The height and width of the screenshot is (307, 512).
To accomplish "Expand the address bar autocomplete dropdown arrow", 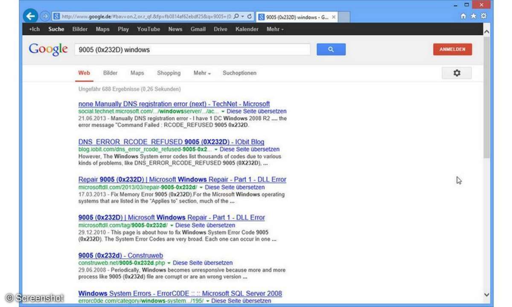I will point(242,16).
